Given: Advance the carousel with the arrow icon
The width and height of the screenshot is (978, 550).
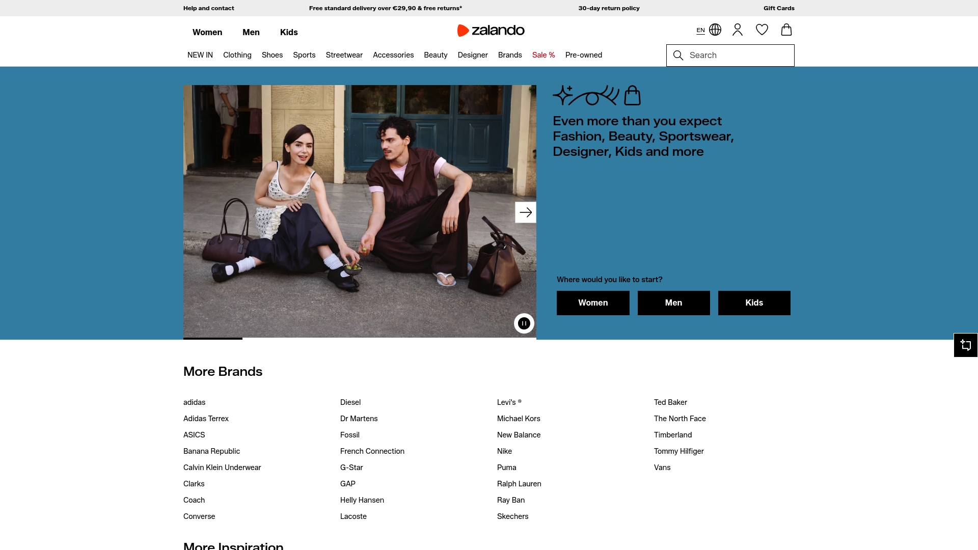Looking at the screenshot, I should coord(525,212).
